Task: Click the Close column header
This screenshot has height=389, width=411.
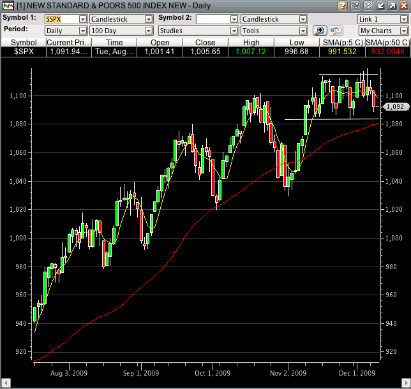Action: click(x=205, y=42)
